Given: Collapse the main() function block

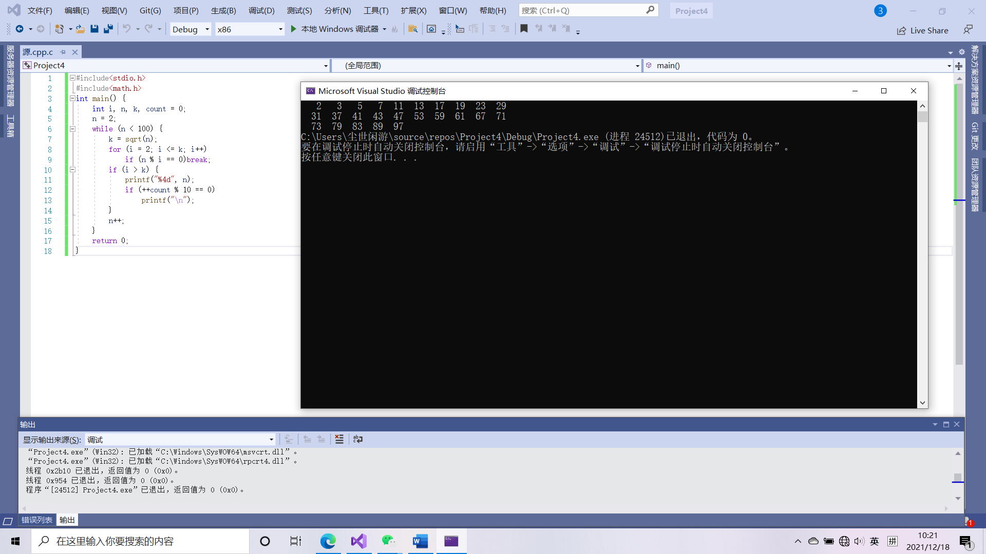Looking at the screenshot, I should (72, 98).
